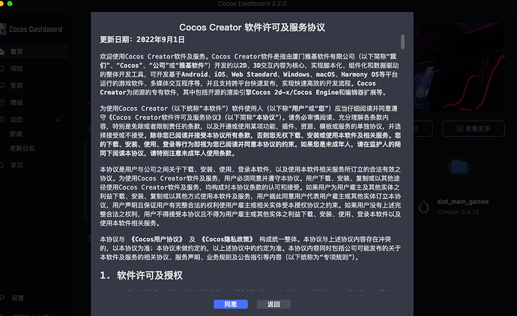Image resolution: width=517 pixels, height=316 pixels.
Task: Open the slot_main_games project
Action: pyautogui.click(x=462, y=201)
